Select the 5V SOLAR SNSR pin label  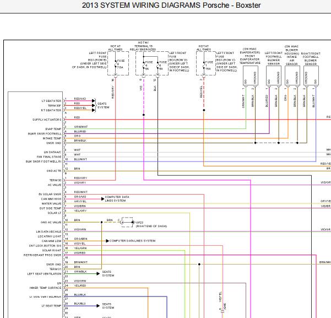point(50,194)
